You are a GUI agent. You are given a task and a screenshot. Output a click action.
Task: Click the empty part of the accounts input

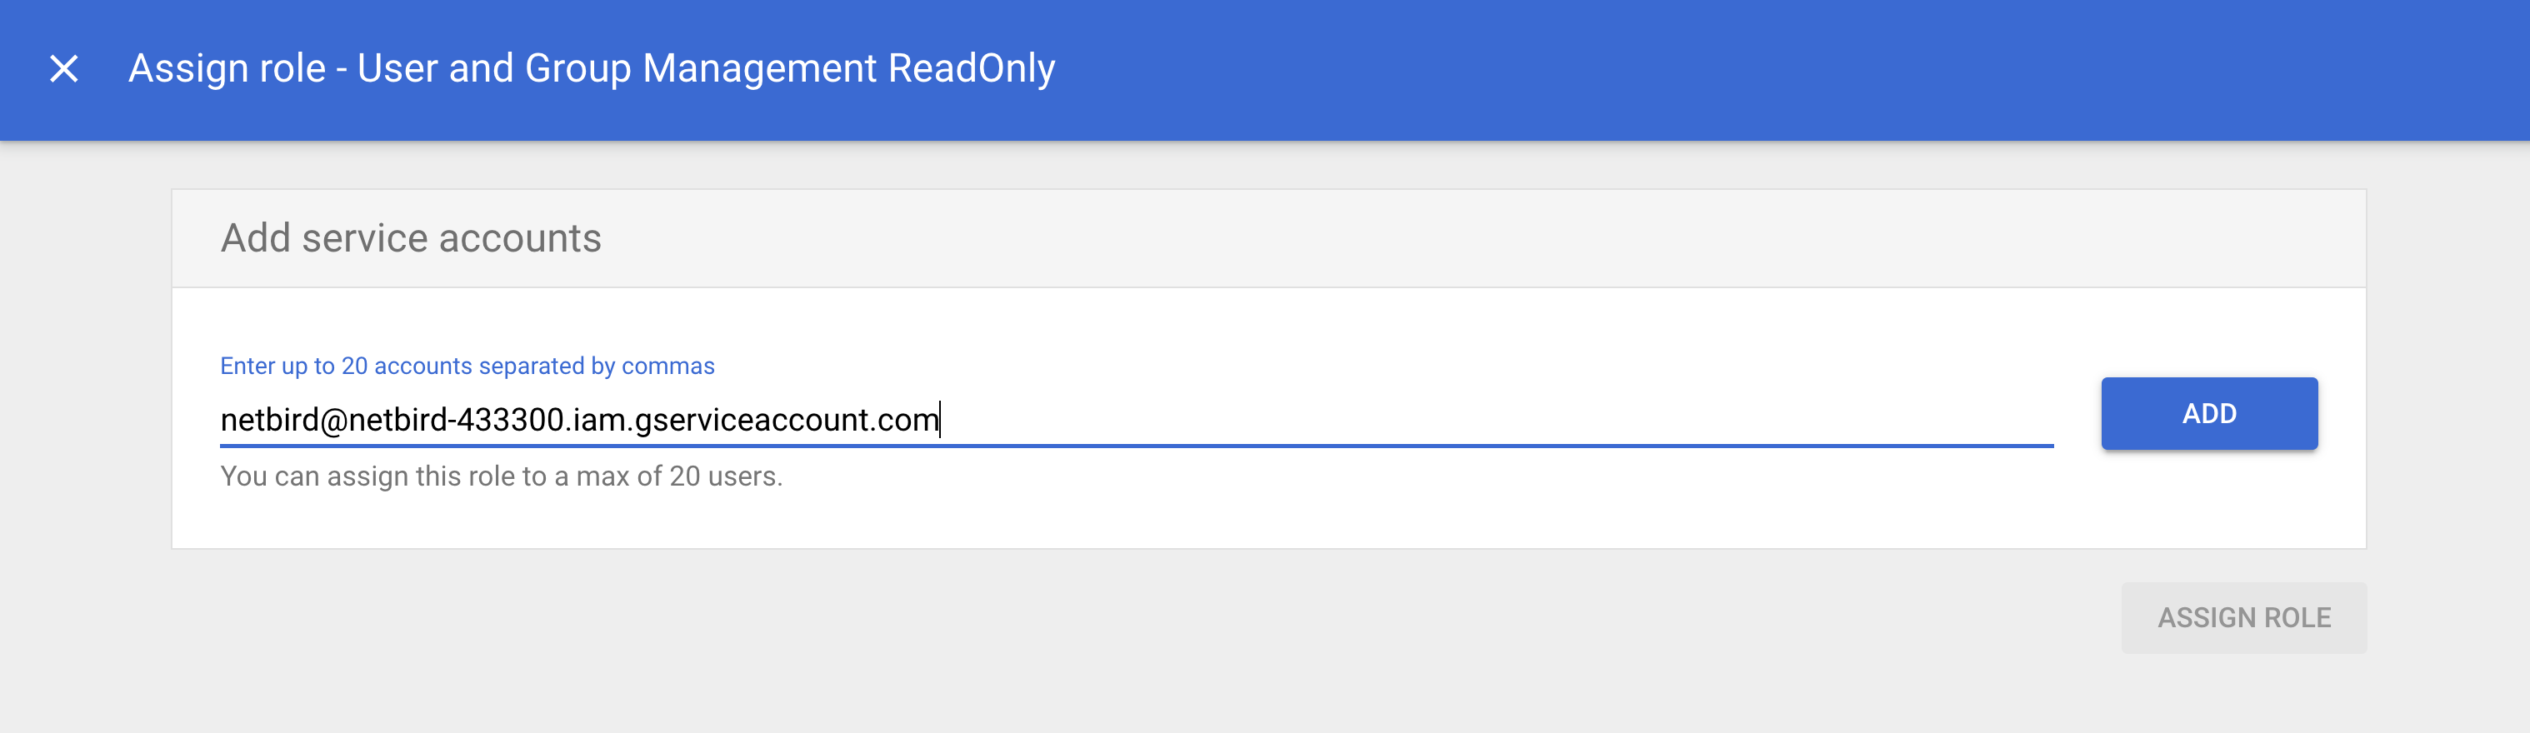[1473, 420]
